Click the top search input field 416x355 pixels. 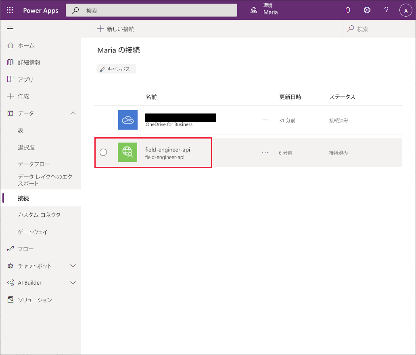[x=151, y=10]
